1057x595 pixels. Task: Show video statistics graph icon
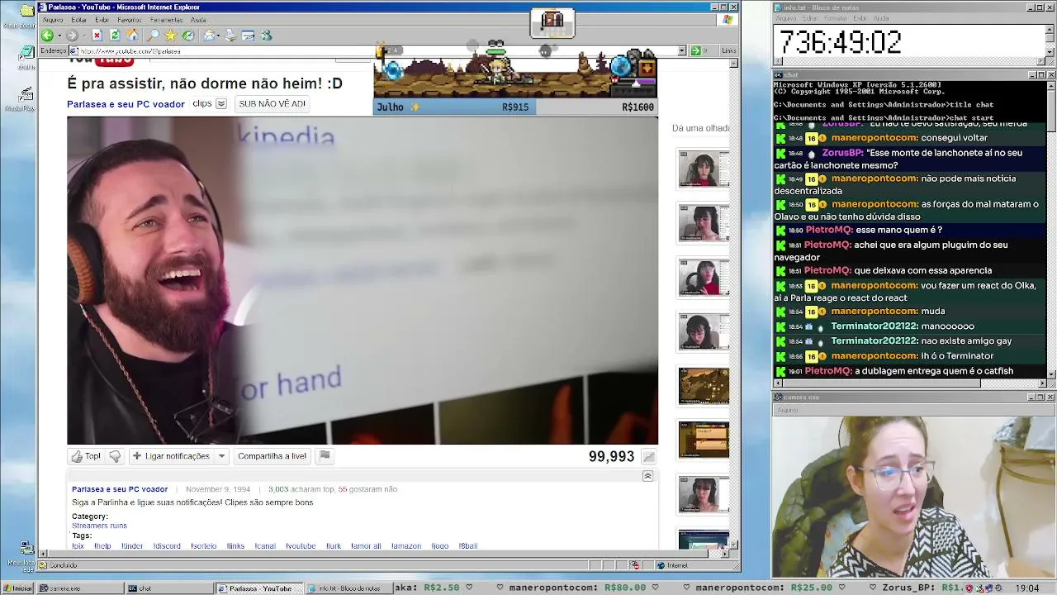click(x=649, y=457)
